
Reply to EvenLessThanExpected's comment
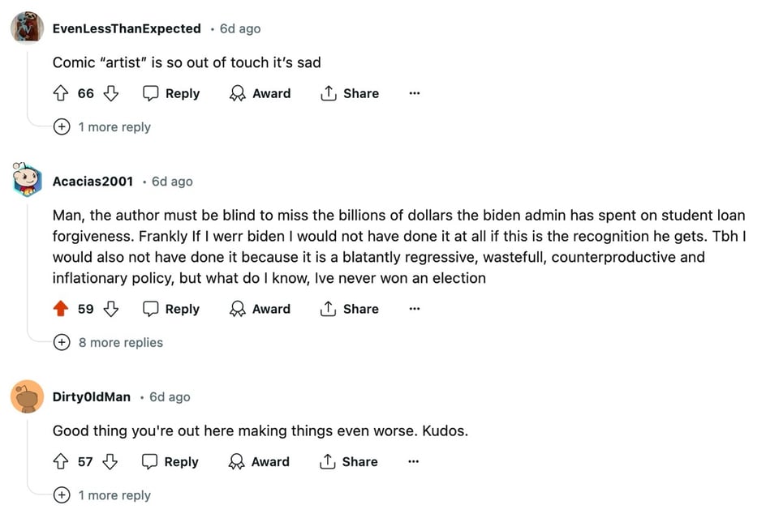click(x=171, y=93)
